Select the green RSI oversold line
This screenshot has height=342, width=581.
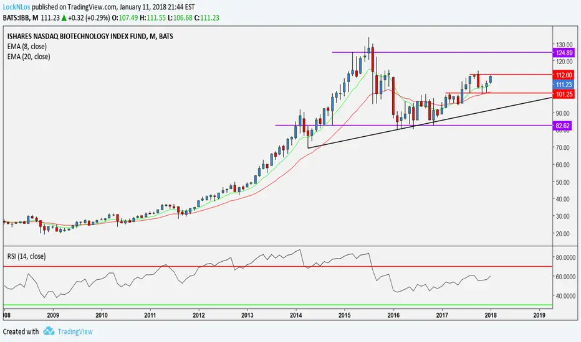277,305
